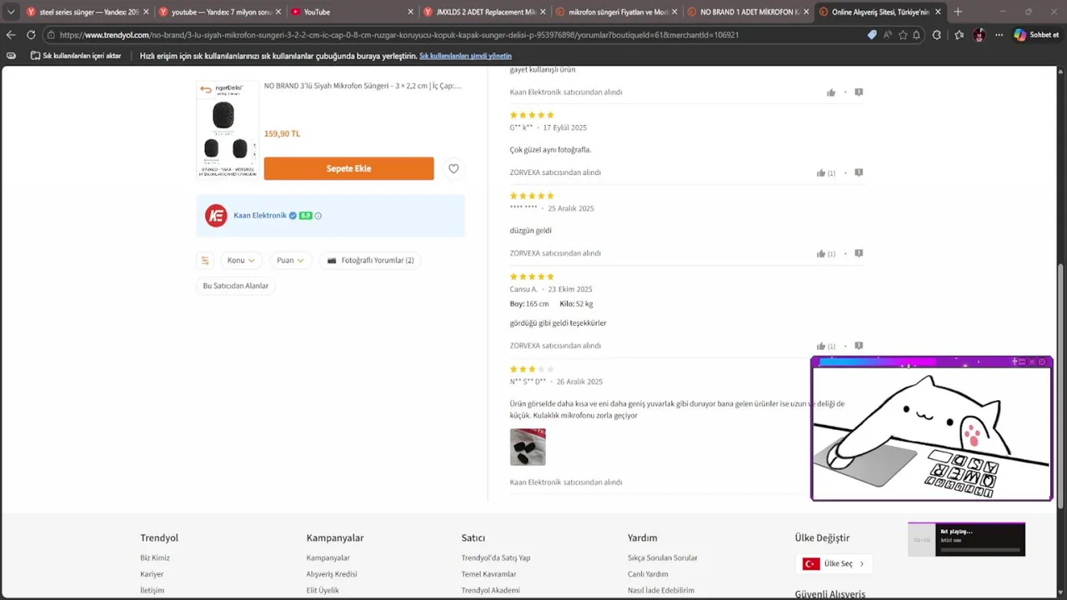
Task: Add page to favorites star icon
Action: point(903,35)
